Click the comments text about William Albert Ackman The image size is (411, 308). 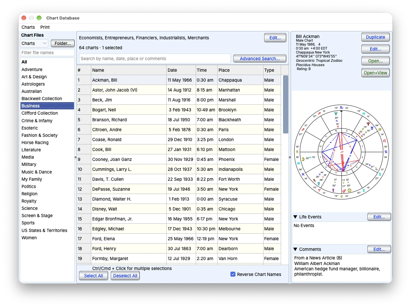pyautogui.click(x=317, y=263)
